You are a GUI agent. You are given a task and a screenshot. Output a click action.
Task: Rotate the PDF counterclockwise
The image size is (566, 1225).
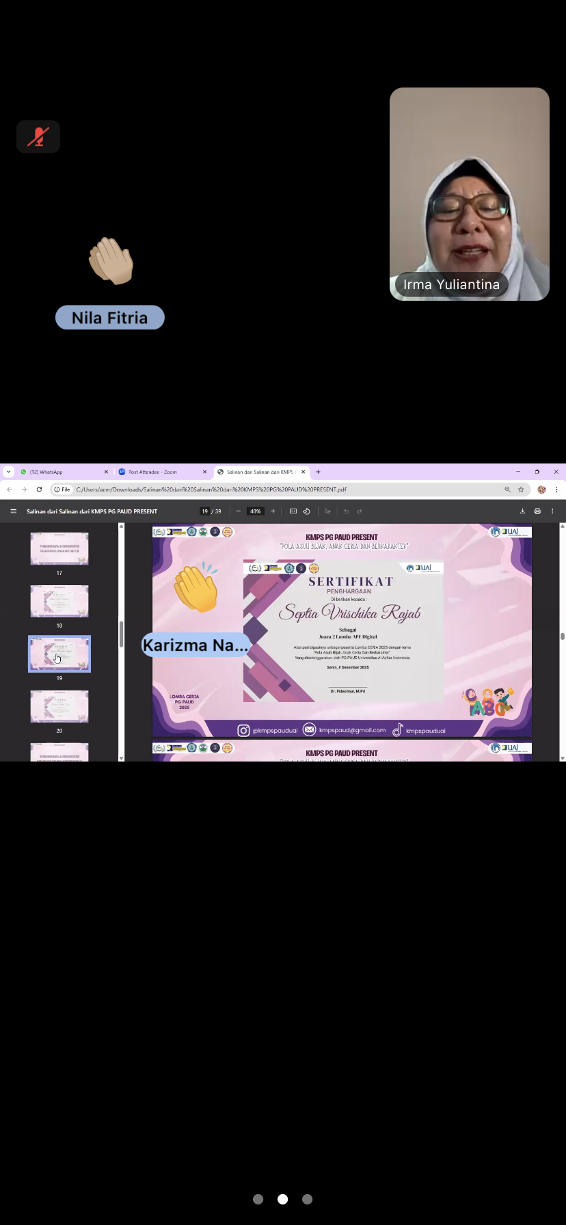[x=307, y=511]
